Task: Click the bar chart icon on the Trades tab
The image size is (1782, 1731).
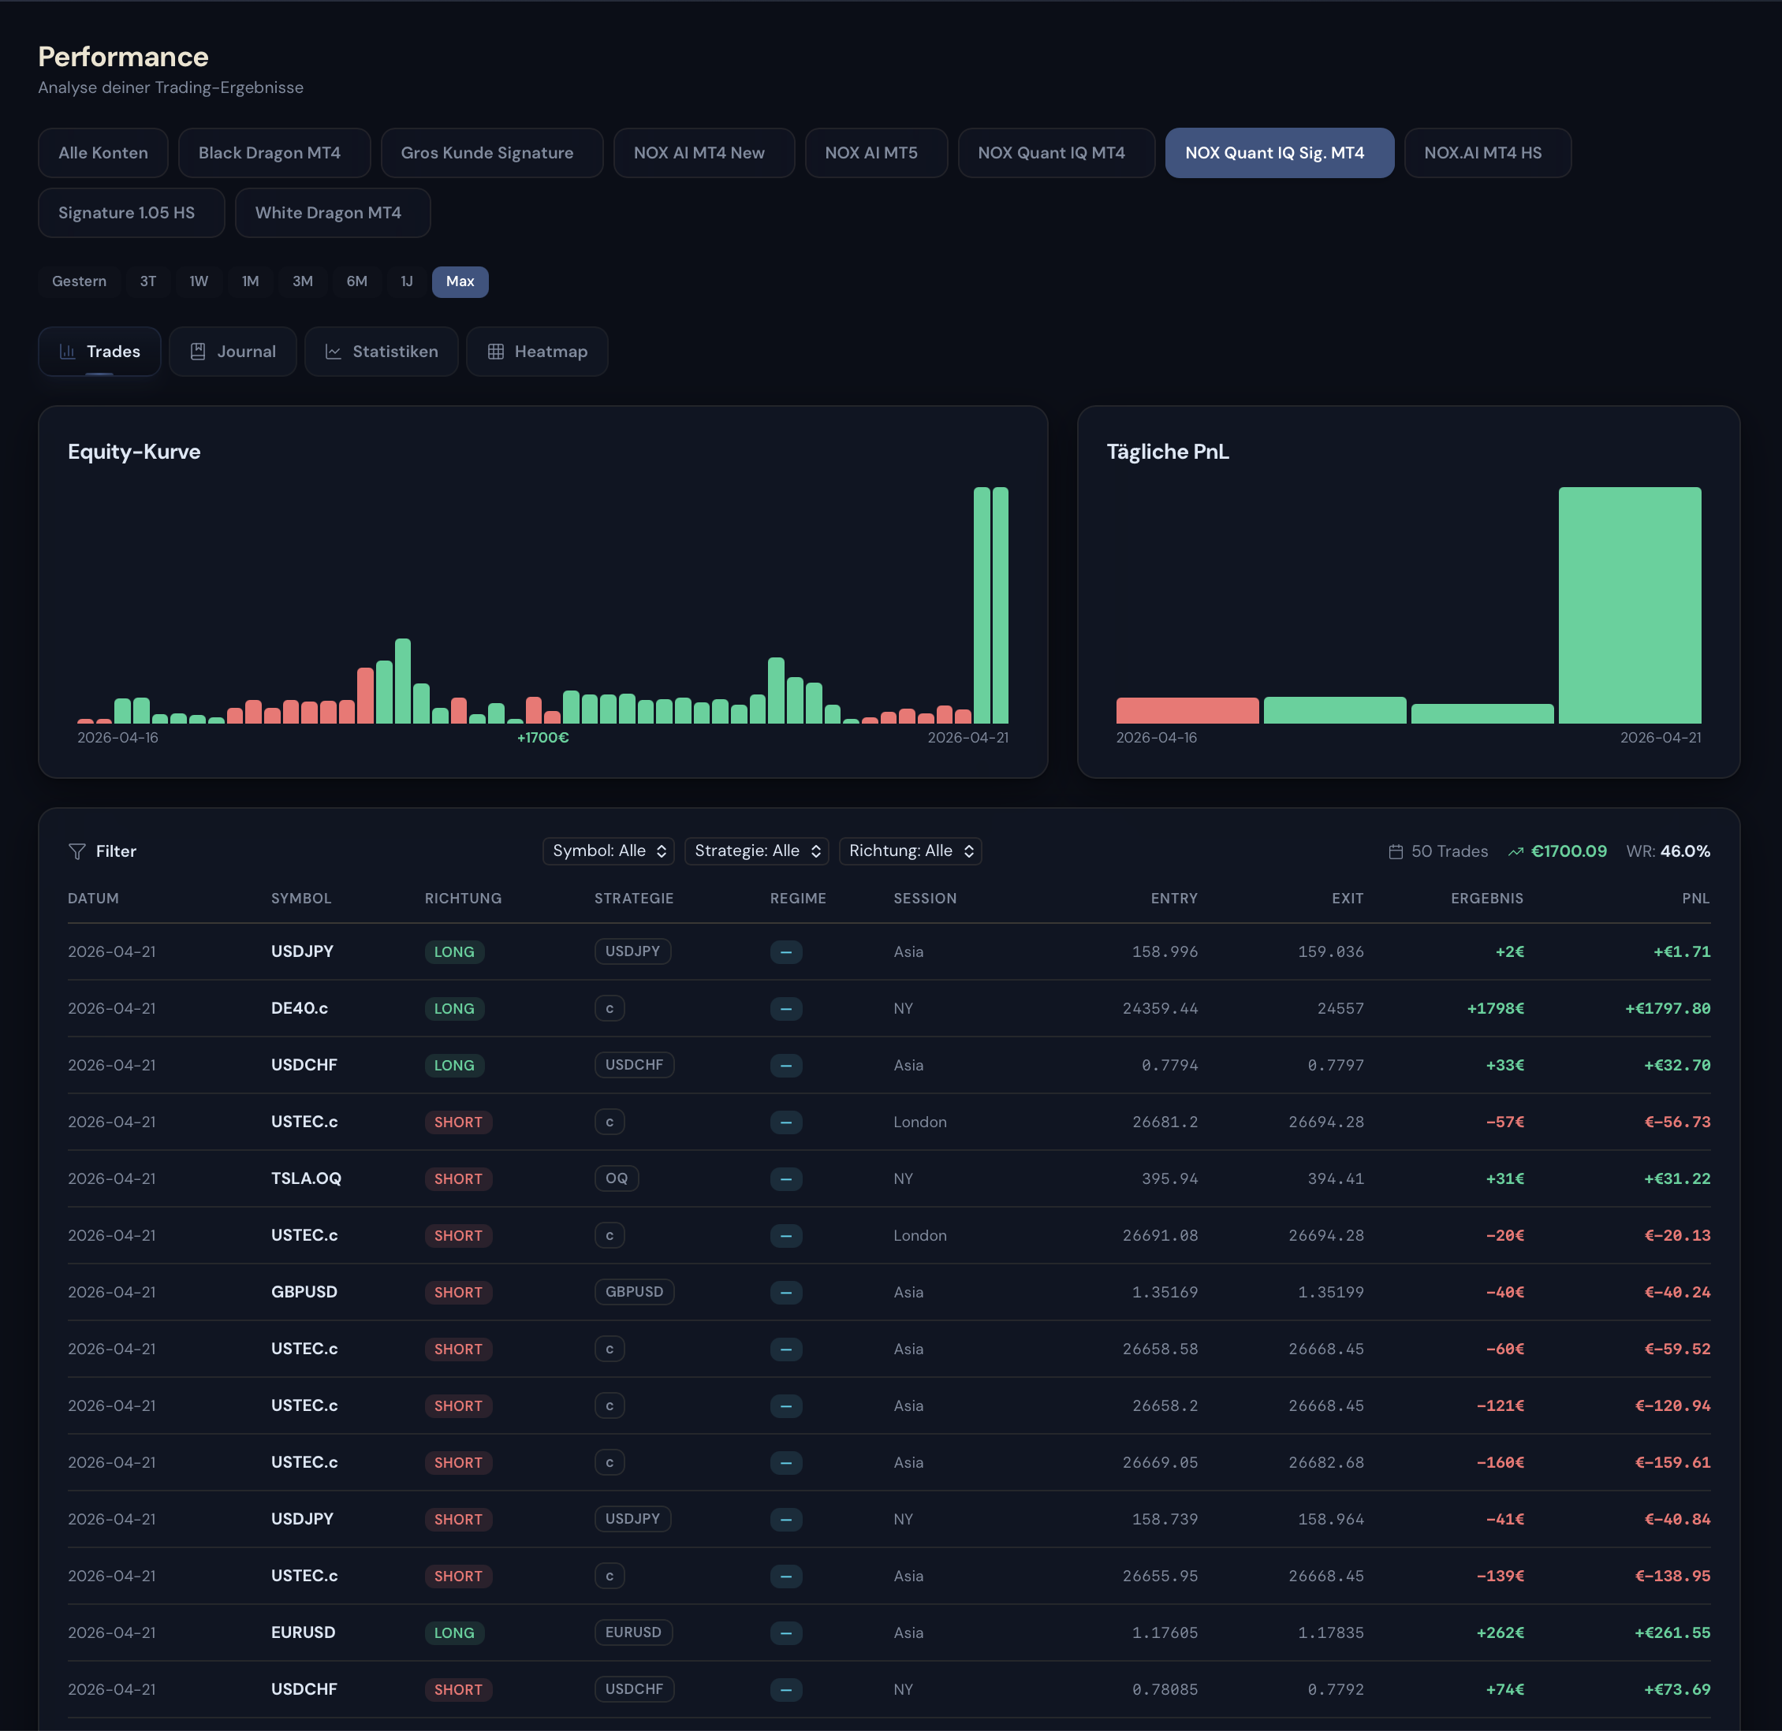Action: coord(67,351)
